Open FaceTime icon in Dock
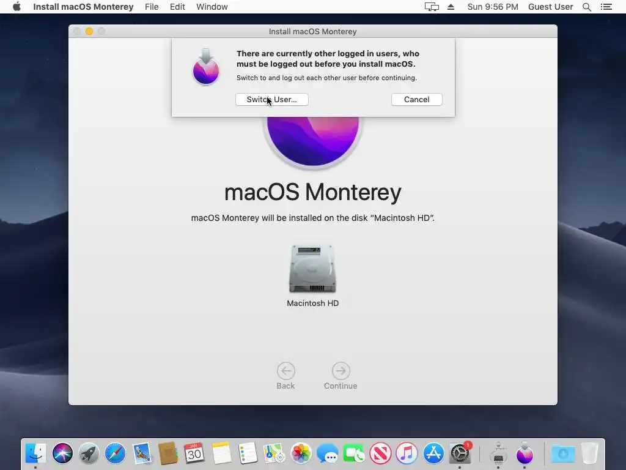 [354, 453]
